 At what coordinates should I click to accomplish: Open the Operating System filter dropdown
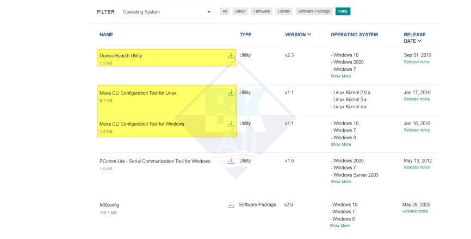[166, 12]
